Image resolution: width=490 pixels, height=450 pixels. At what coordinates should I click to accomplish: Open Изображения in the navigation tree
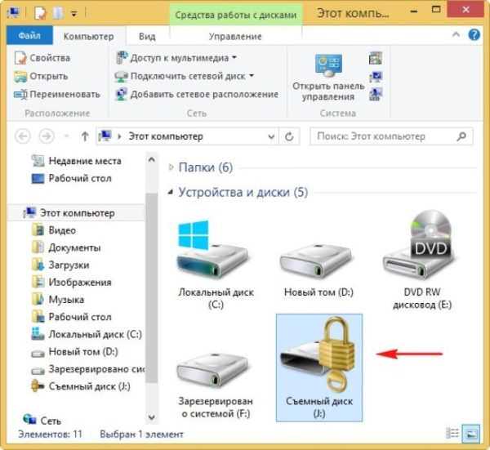tap(72, 283)
